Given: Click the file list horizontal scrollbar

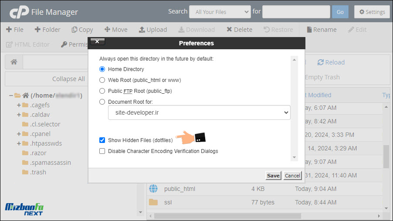Looking at the screenshot, I should [227, 216].
